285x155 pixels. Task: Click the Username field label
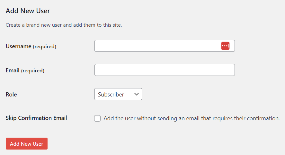pyautogui.click(x=18, y=46)
